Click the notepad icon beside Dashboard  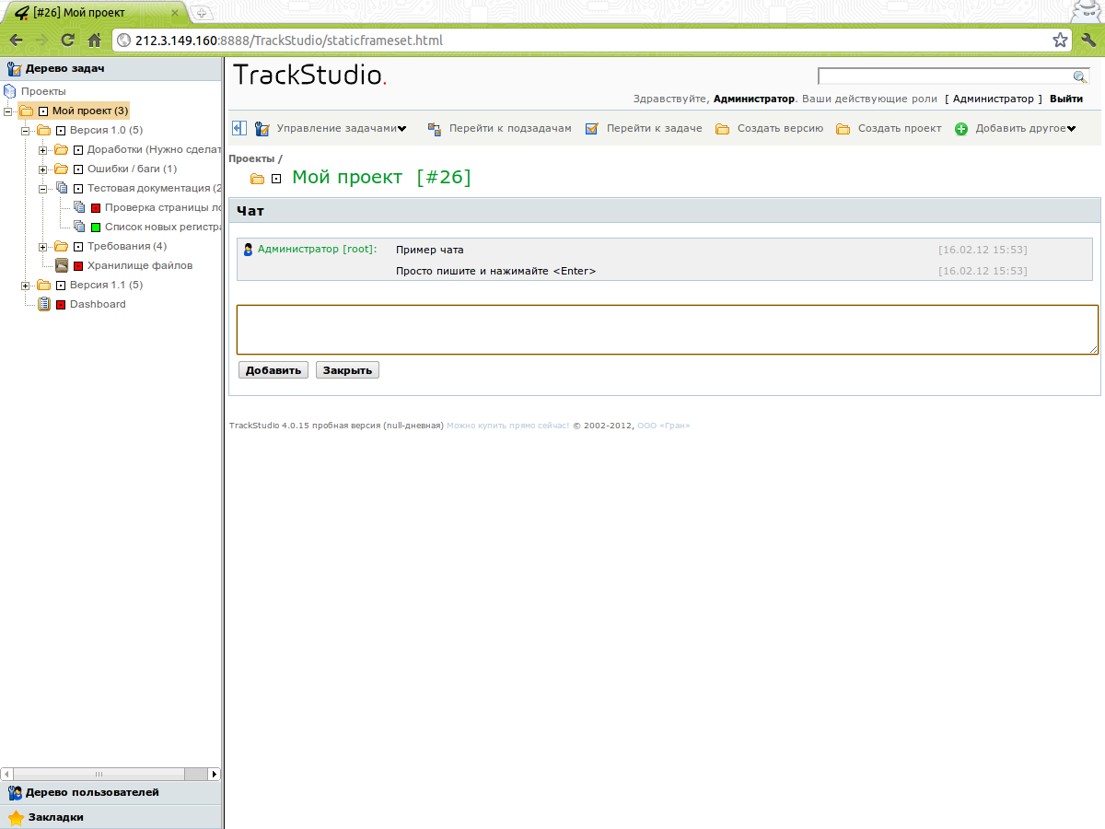[x=43, y=304]
